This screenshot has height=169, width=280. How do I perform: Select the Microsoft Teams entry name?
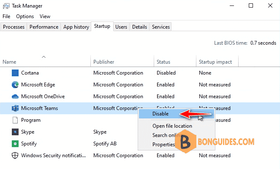point(39,108)
